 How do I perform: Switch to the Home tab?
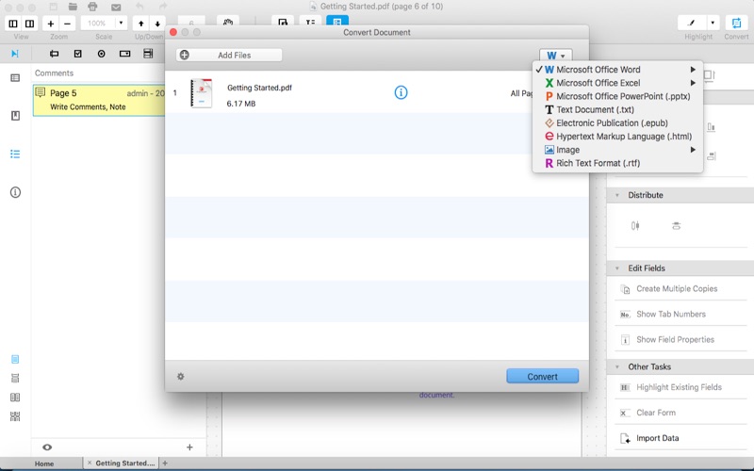pyautogui.click(x=43, y=463)
